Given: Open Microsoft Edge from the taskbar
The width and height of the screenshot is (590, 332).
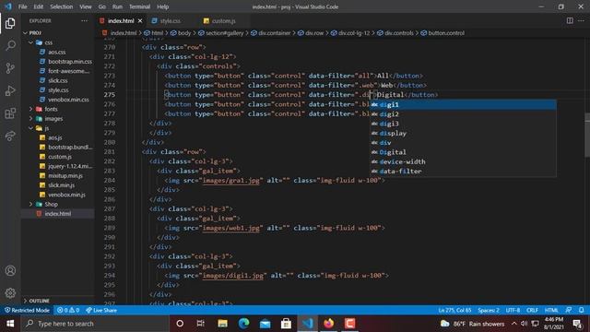Looking at the screenshot, I should click(x=243, y=324).
